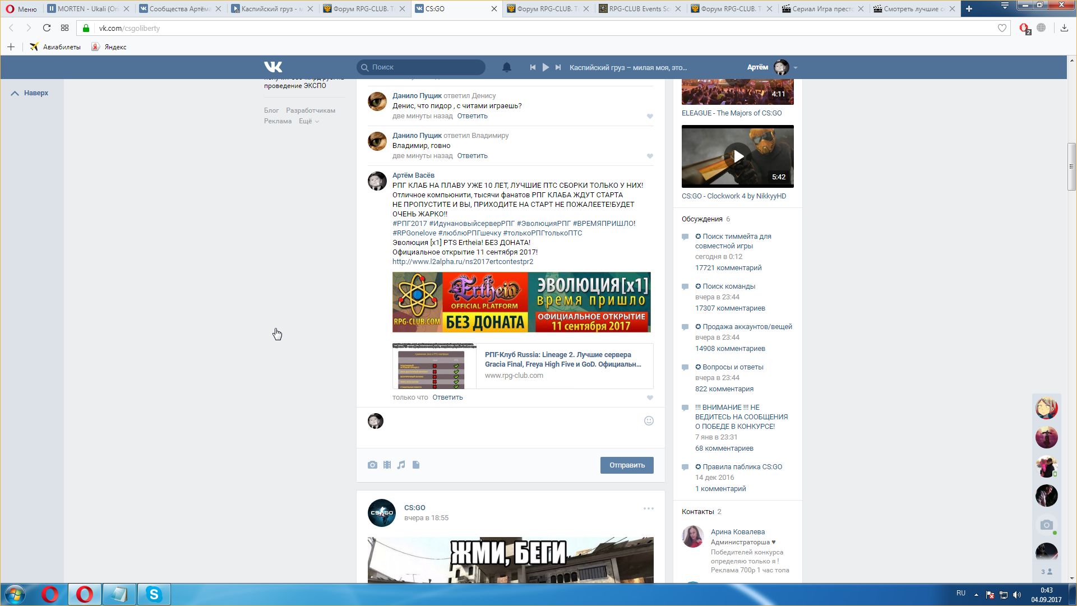
Task: Like Данило's reply to Денис
Action: [x=650, y=117]
